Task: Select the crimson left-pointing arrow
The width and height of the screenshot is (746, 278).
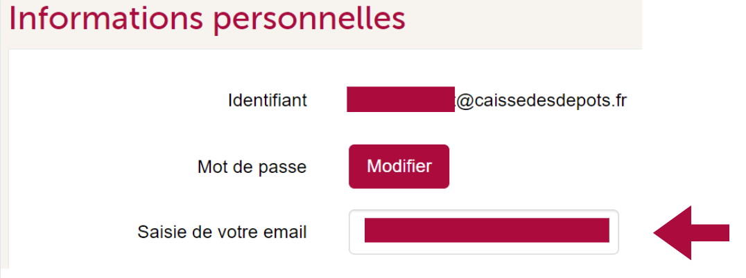Action: (x=690, y=233)
